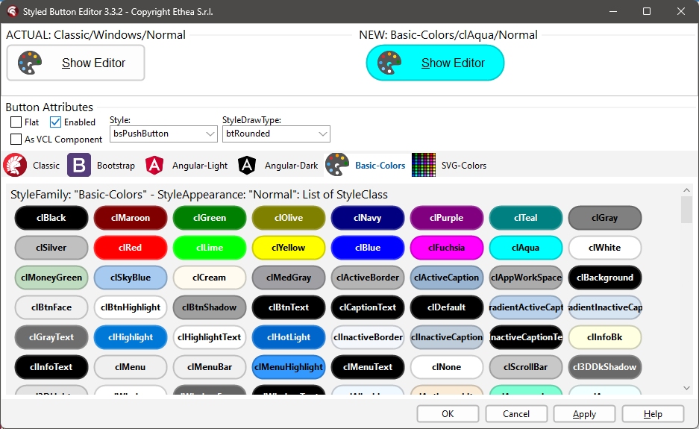Open Help from the bottom buttons

653,414
